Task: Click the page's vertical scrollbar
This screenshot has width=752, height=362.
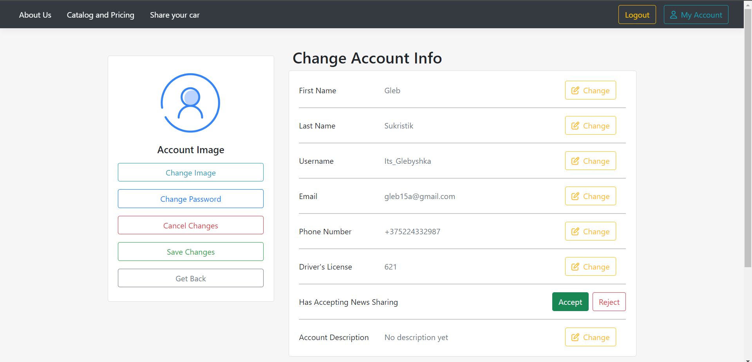Action: coord(748,137)
